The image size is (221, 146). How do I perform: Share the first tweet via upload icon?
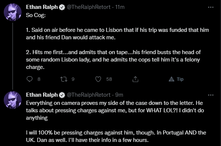[x=135, y=79]
